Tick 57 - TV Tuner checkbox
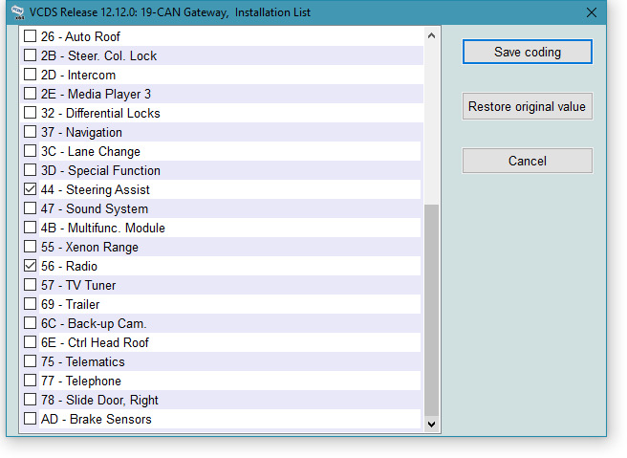This screenshot has height=458, width=627. 30,285
